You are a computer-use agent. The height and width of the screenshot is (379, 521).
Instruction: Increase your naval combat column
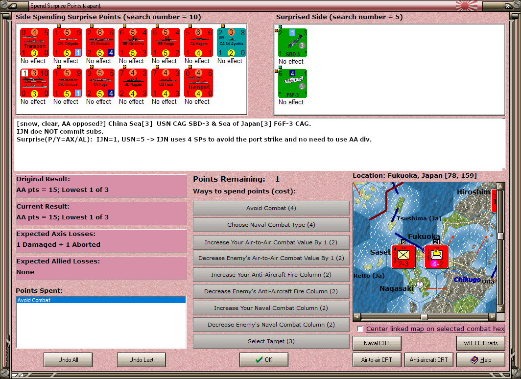coord(271,308)
